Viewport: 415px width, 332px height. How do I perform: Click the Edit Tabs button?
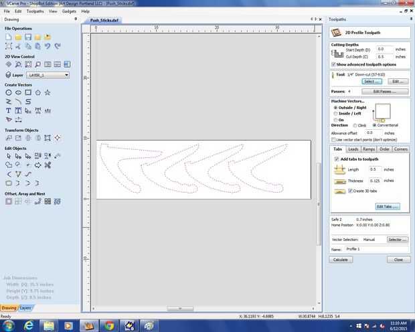click(388, 207)
